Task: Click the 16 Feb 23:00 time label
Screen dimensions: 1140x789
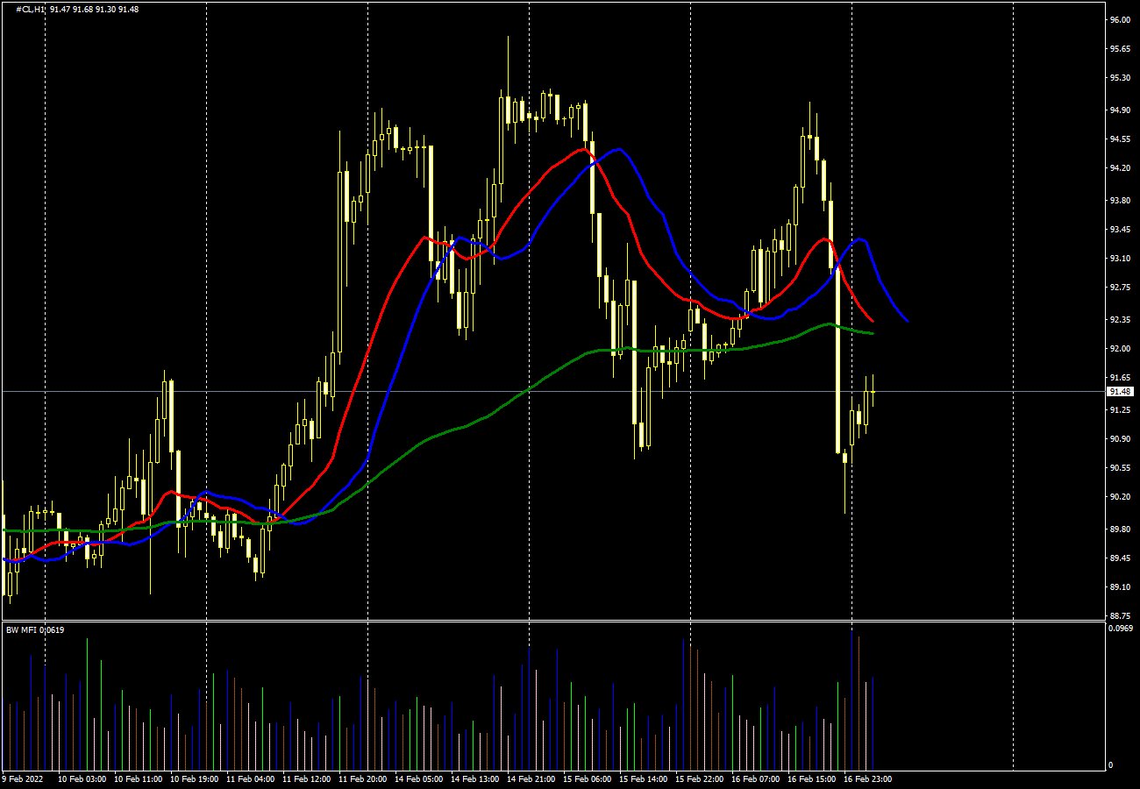Action: [x=868, y=778]
